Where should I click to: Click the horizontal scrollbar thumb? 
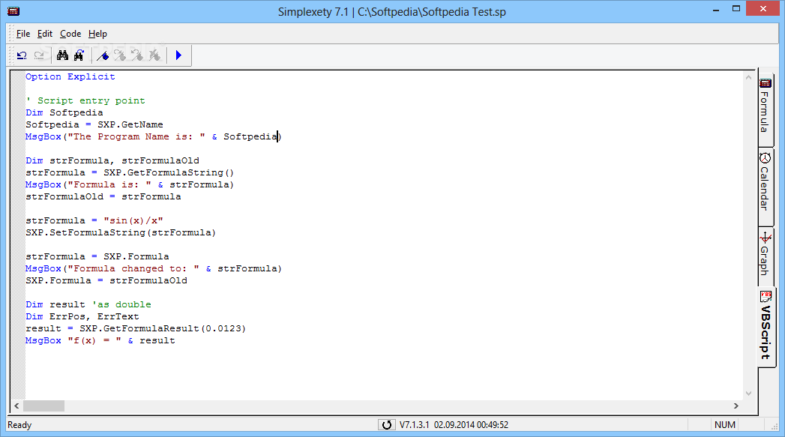[x=43, y=406]
